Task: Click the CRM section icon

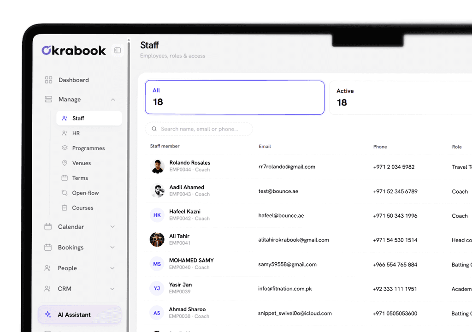Action: tap(47, 289)
